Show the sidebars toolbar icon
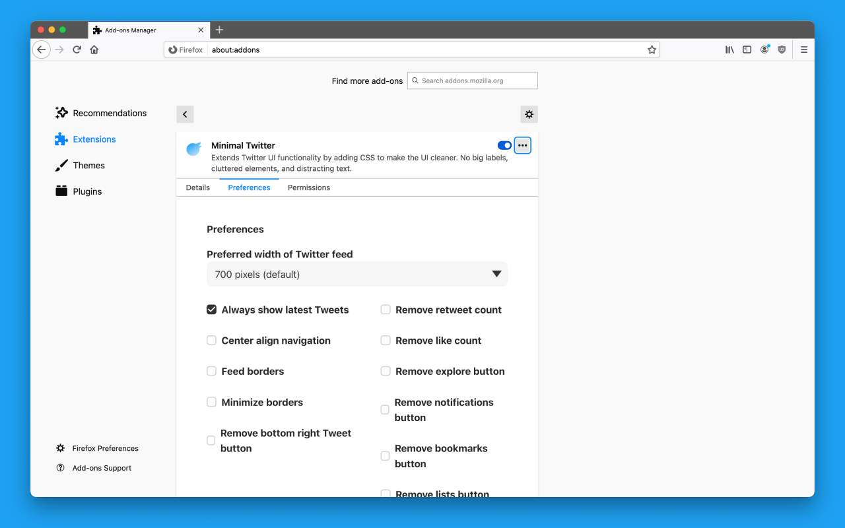The height and width of the screenshot is (528, 845). pos(747,49)
